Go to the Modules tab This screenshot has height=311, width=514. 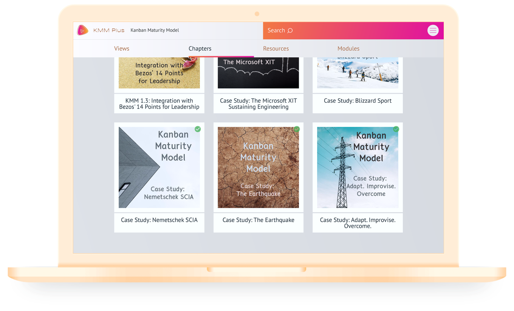348,49
